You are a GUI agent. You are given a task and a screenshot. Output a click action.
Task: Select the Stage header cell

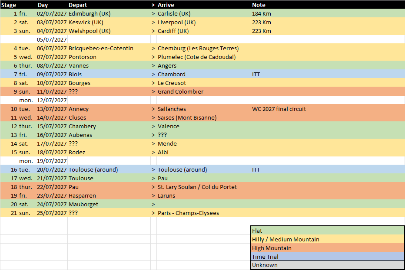click(x=9, y=5)
